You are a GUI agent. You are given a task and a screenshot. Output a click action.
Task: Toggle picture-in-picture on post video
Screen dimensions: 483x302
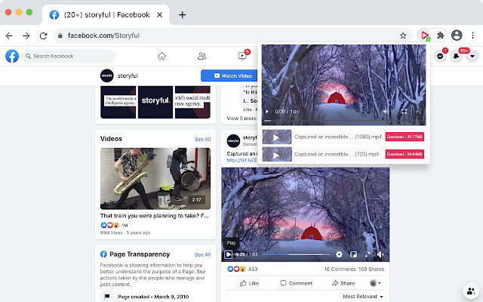[353, 254]
